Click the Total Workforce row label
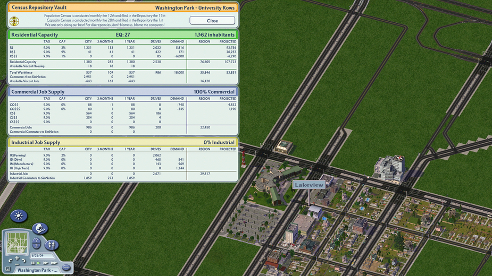Viewport: 492px width, 276px height. coord(21,73)
